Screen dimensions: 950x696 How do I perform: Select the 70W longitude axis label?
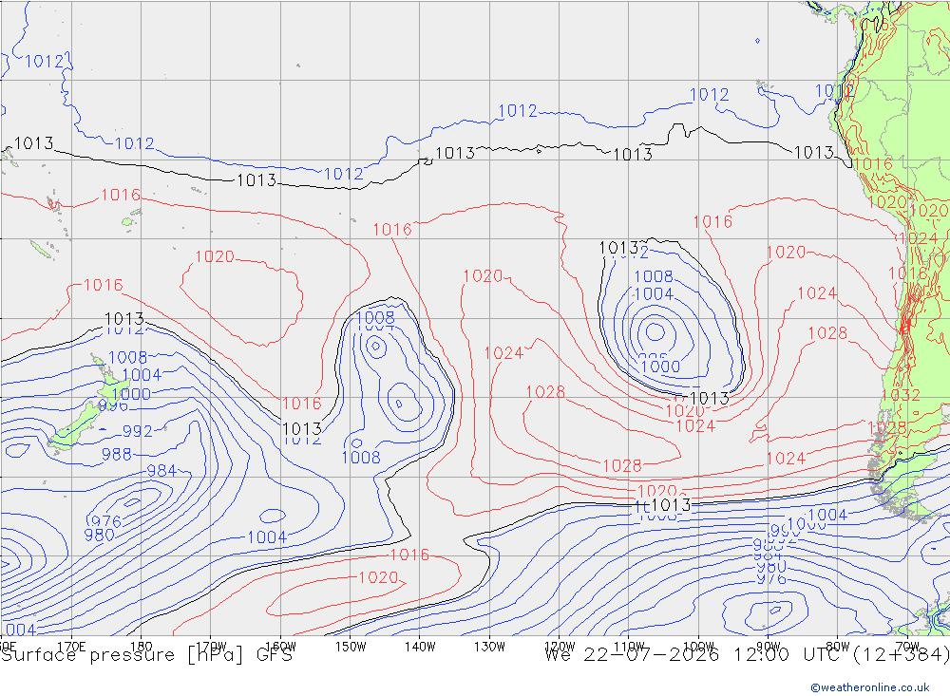click(907, 647)
